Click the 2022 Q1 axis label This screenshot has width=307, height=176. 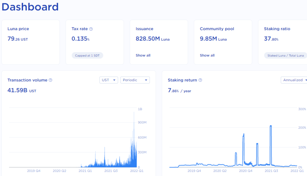[x=137, y=171]
